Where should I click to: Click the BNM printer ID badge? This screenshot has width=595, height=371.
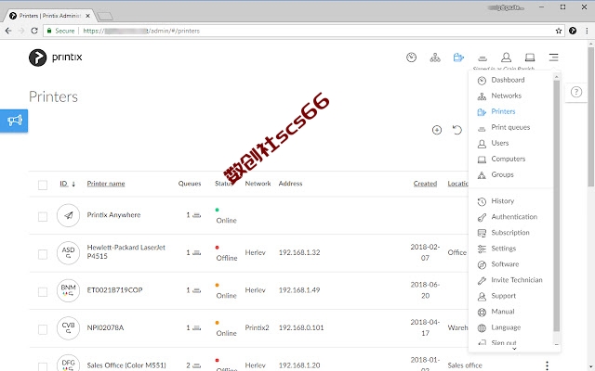pos(68,290)
